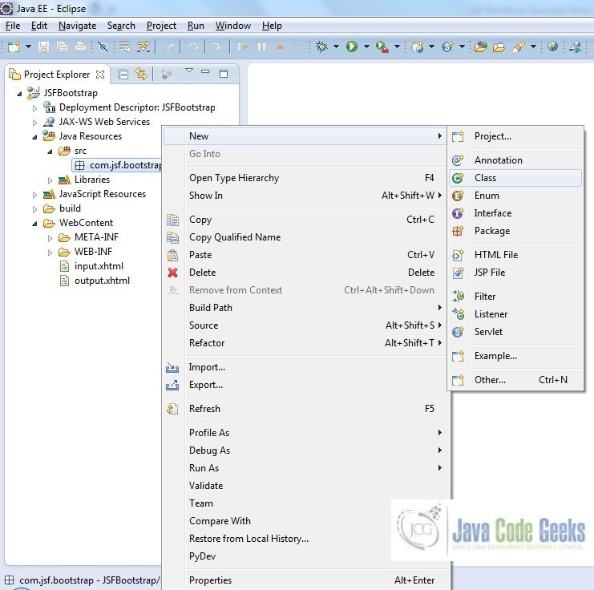Image resolution: width=594 pixels, height=590 pixels.
Task: Choose Listener from the New submenu
Action: [x=515, y=314]
